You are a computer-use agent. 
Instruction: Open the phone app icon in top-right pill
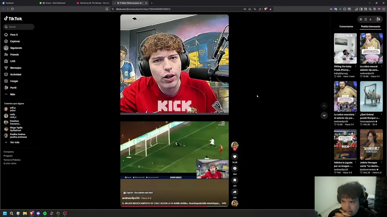pos(366,19)
